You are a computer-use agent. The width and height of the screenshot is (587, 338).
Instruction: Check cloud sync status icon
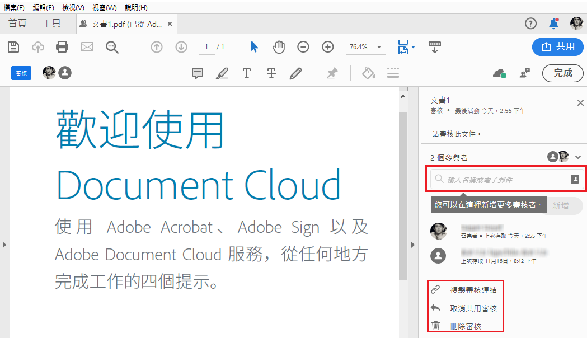[x=499, y=73]
